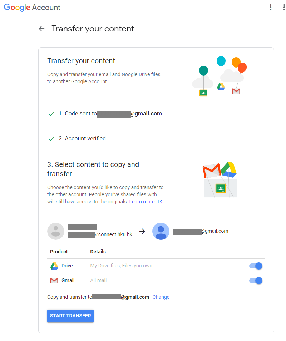Click the blue destination account avatar
286x341 pixels.
pos(161,231)
